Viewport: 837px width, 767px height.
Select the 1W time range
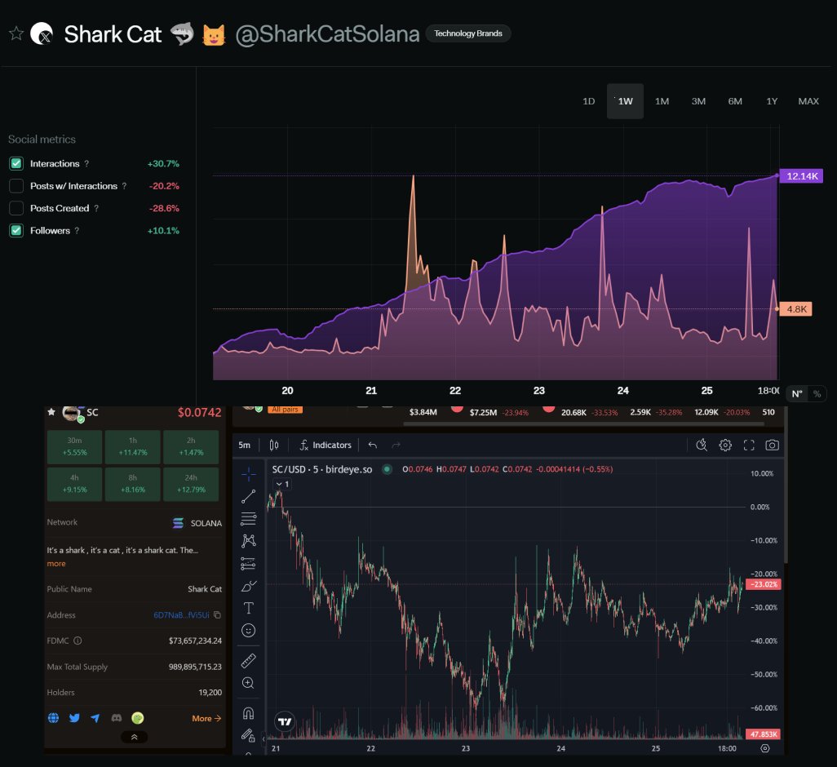click(x=625, y=101)
